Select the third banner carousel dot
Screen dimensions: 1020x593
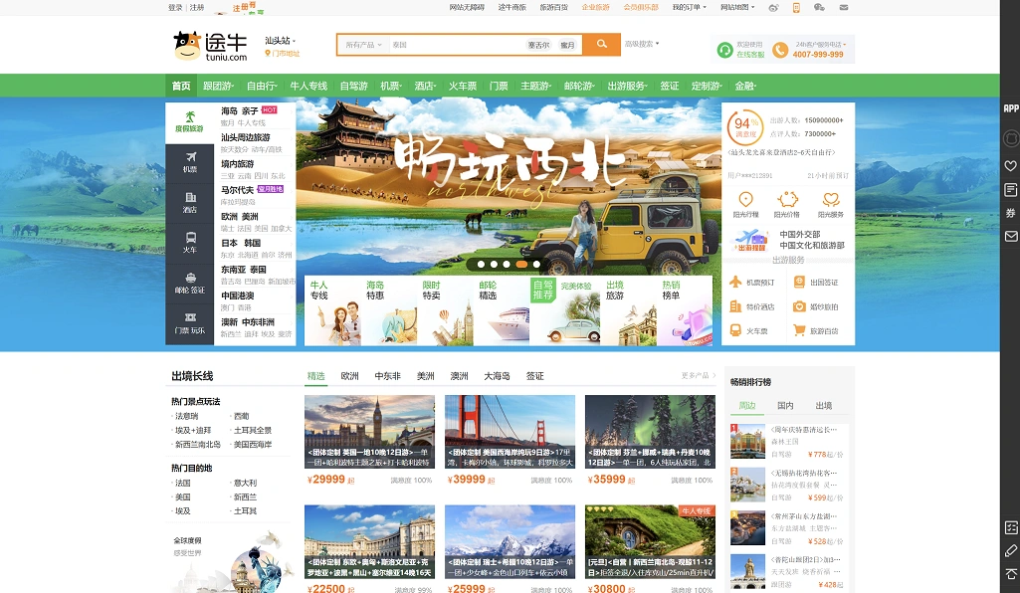(x=509, y=265)
